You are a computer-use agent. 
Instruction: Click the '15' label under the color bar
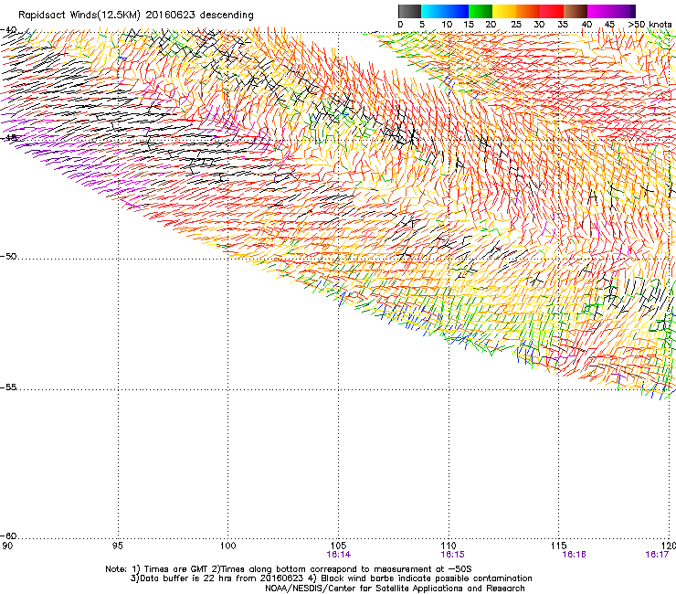(469, 25)
